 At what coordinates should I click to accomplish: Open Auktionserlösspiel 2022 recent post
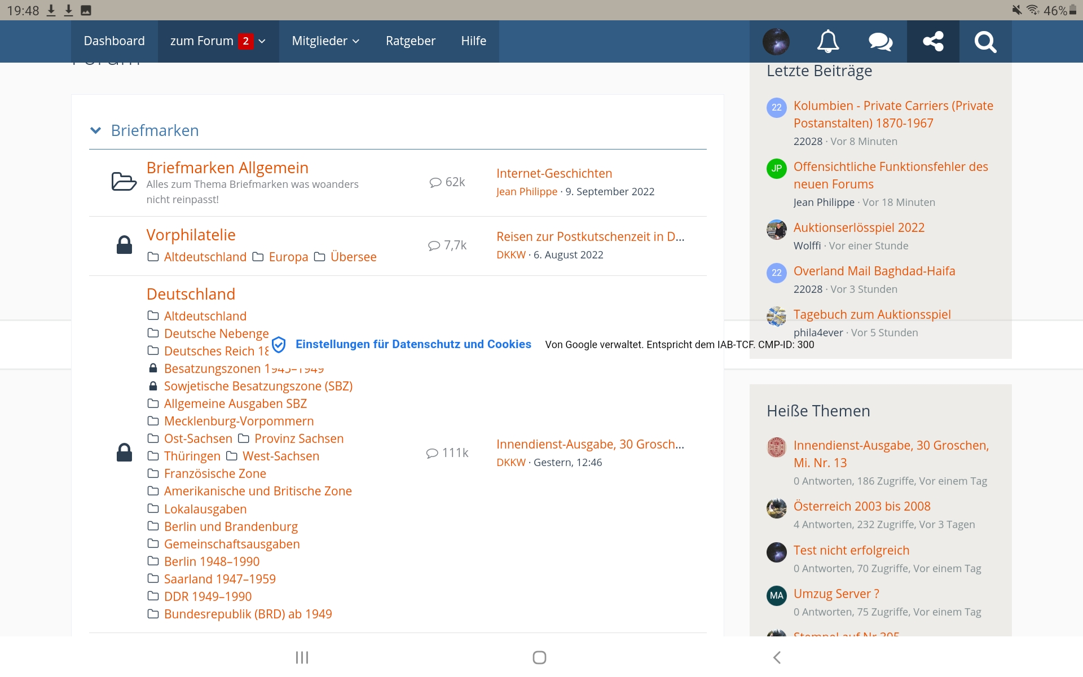(859, 227)
